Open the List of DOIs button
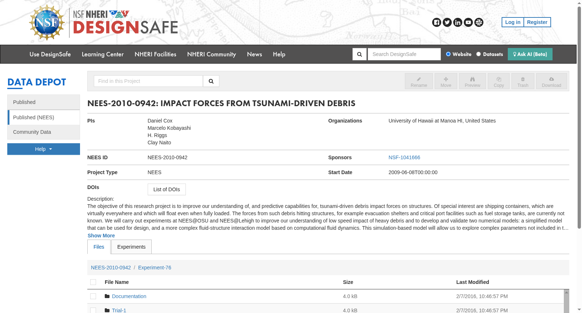Screen dimensions: 582x313 [167, 189]
